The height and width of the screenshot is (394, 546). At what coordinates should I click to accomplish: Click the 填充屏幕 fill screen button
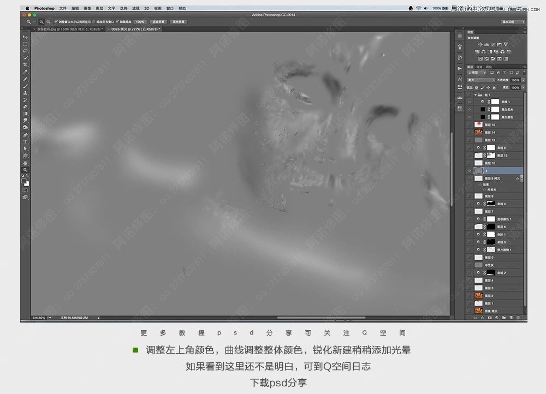tap(179, 22)
